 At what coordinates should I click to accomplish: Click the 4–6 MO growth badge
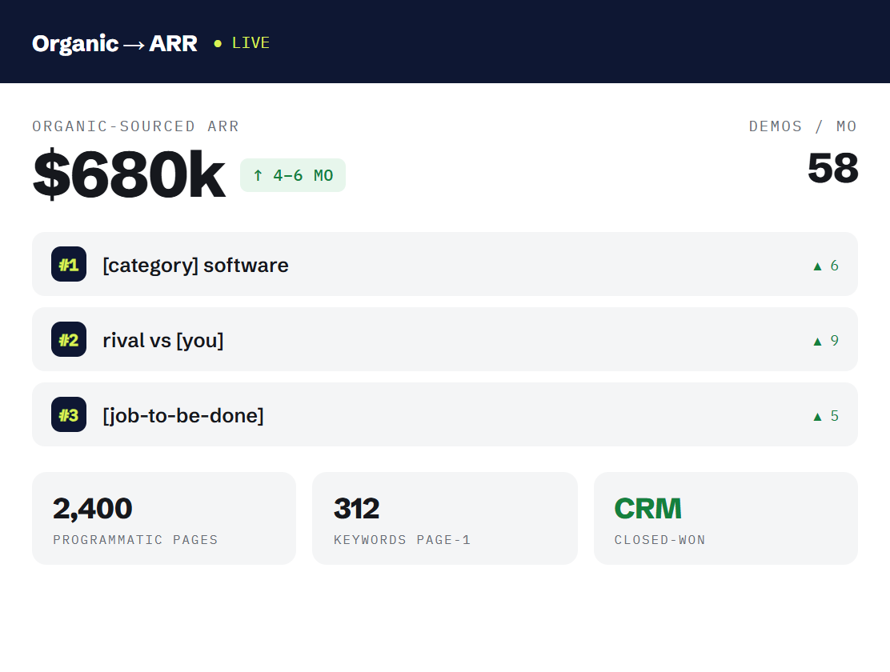click(293, 175)
